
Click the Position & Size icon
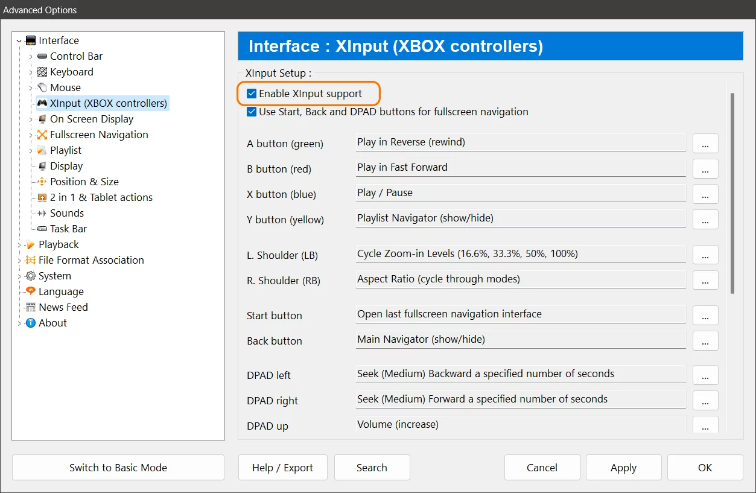[42, 182]
